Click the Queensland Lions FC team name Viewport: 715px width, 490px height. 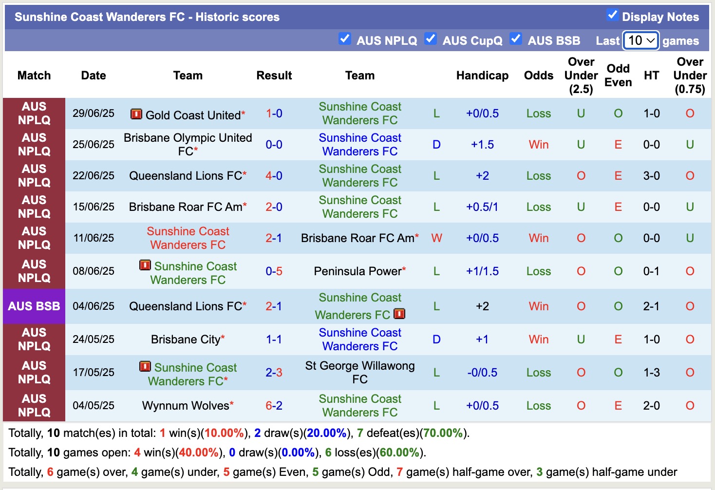pyautogui.click(x=185, y=176)
